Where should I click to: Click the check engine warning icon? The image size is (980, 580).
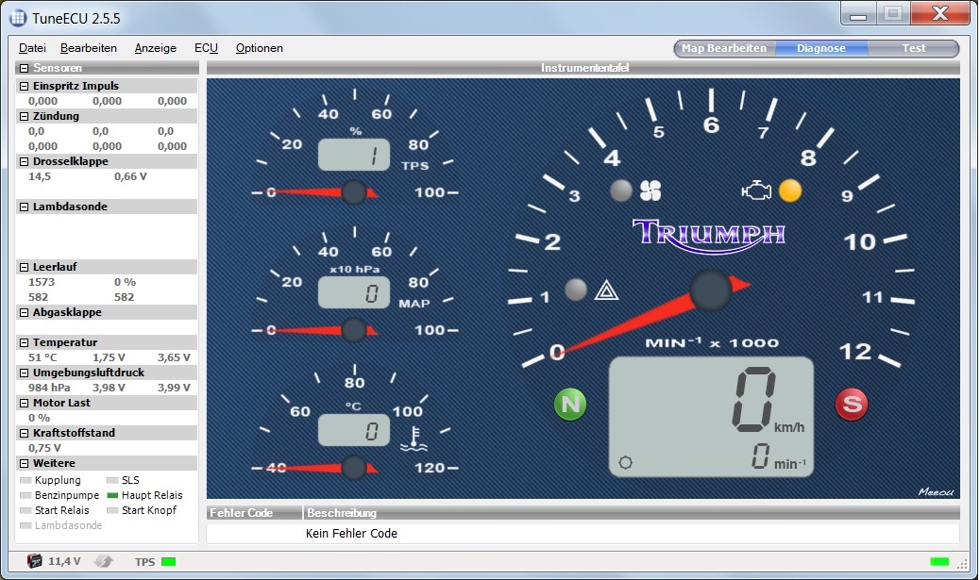point(756,191)
